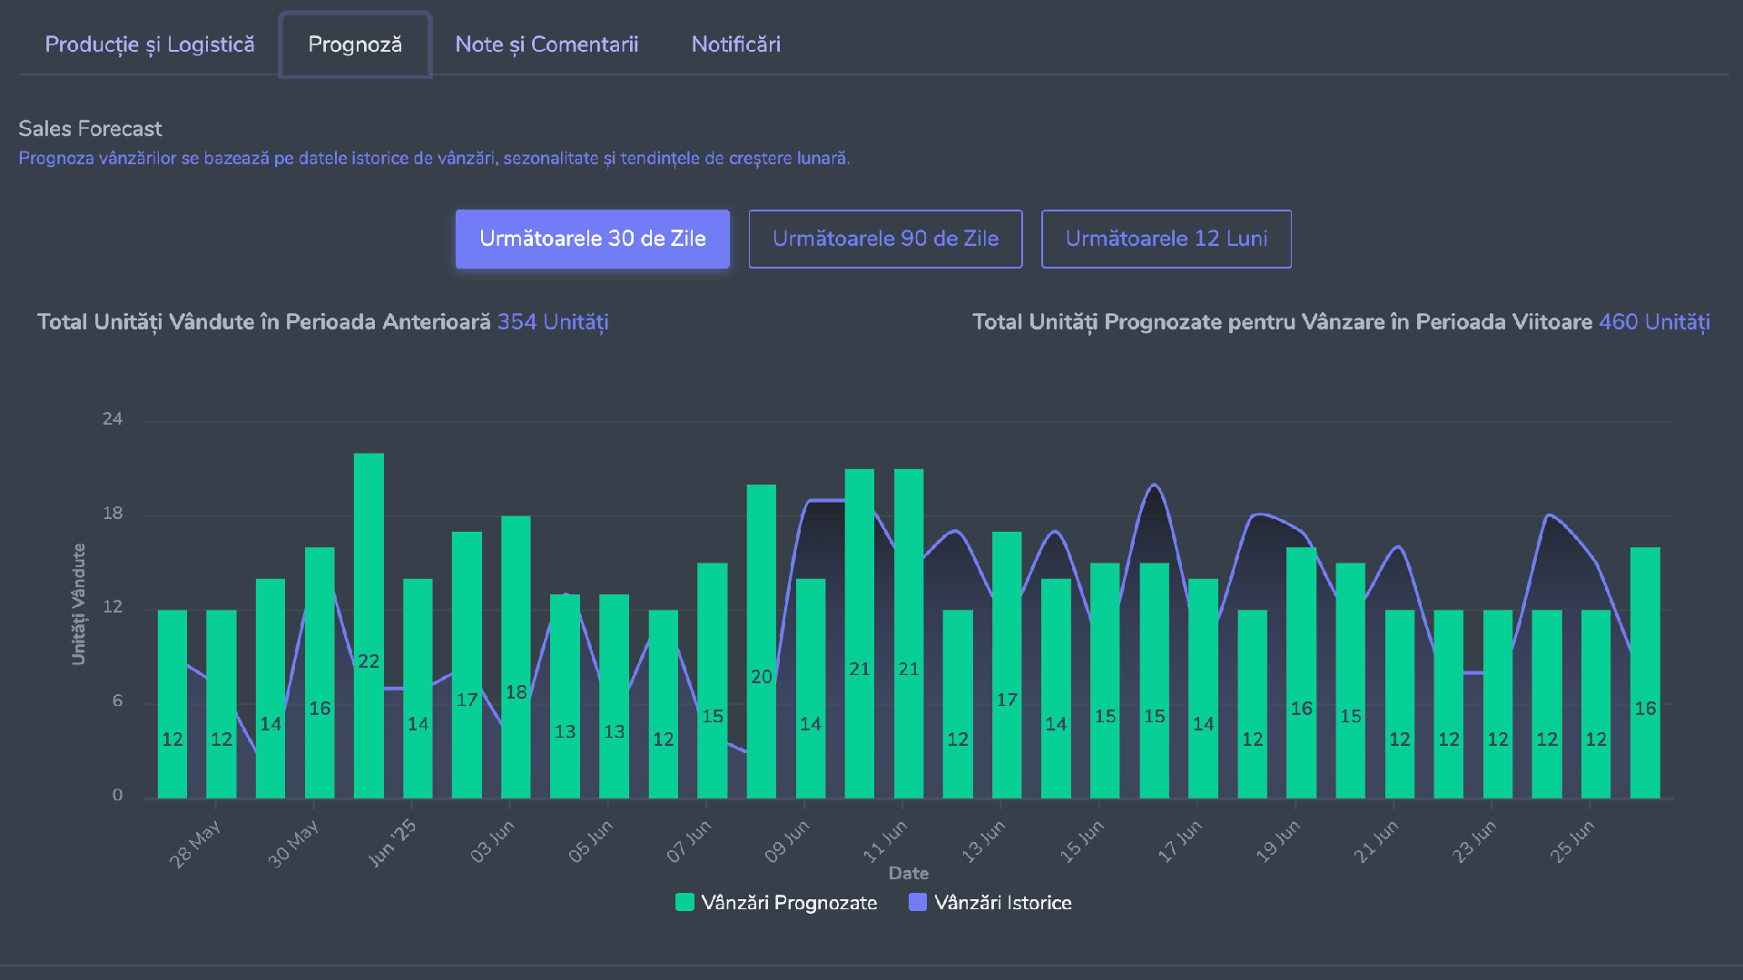The width and height of the screenshot is (1743, 980).
Task: Click the bar labeled 18
Action: (516, 657)
